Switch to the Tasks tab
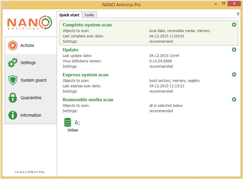 [x=89, y=15]
